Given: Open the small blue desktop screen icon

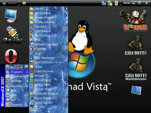Looking at the screenshot, I should coord(136,90).
